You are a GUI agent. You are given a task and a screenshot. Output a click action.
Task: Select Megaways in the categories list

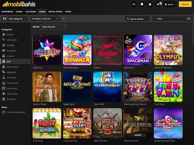(12, 72)
